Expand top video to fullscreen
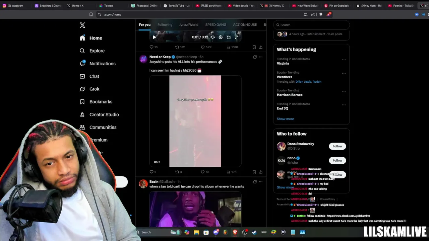Screen dimensions: 429x241 click(x=236, y=37)
